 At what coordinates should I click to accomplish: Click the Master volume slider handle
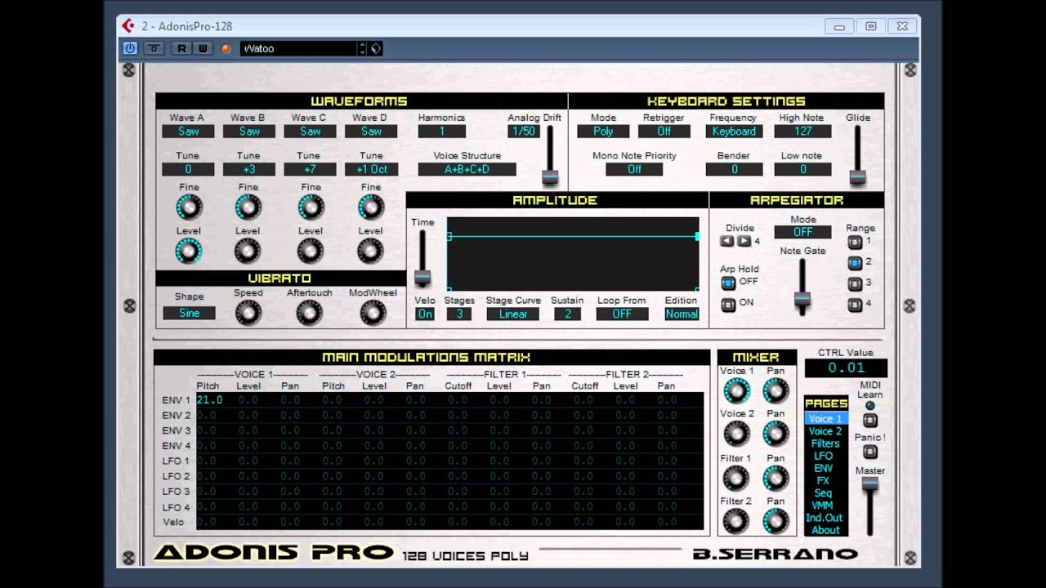tap(870, 483)
